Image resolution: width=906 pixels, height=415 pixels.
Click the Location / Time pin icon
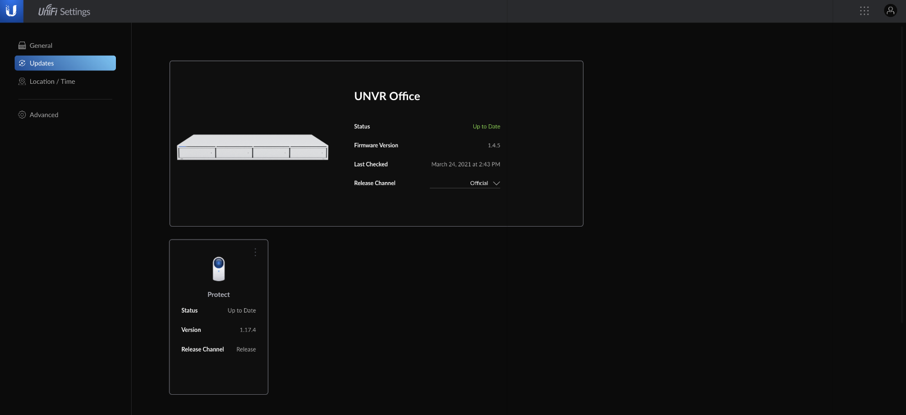[x=22, y=82]
